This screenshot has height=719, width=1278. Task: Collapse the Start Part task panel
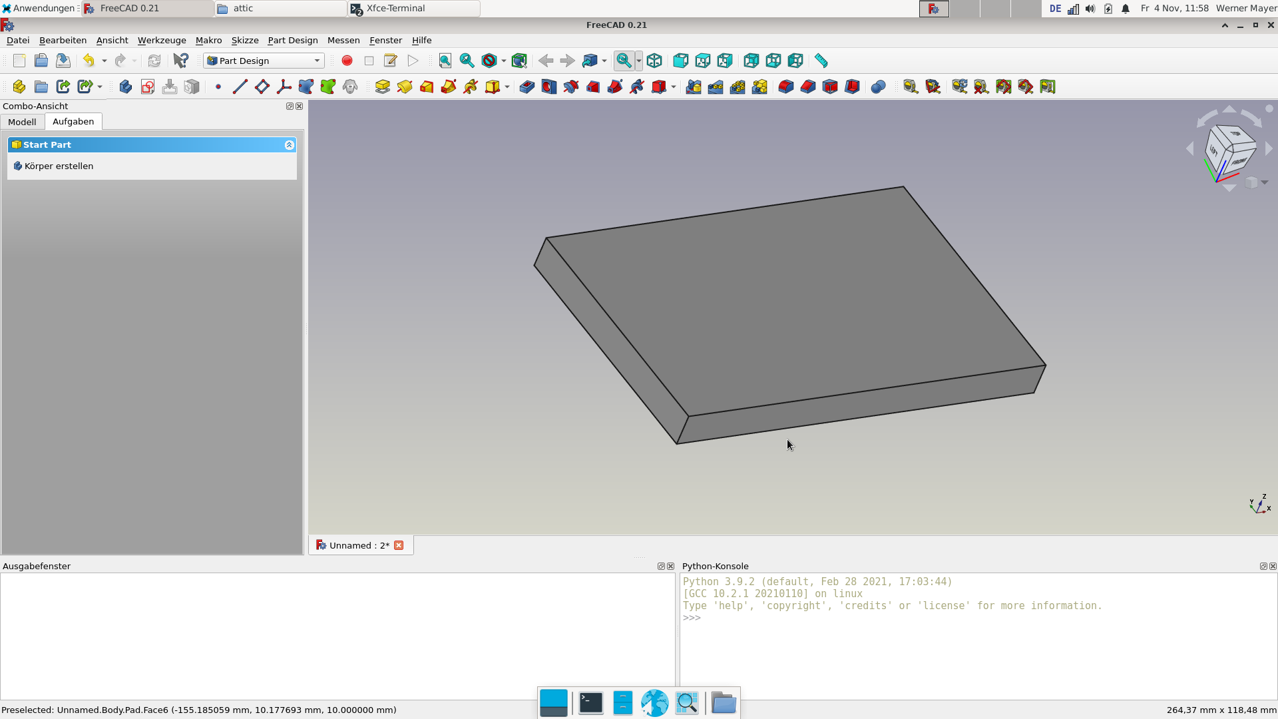coord(290,145)
